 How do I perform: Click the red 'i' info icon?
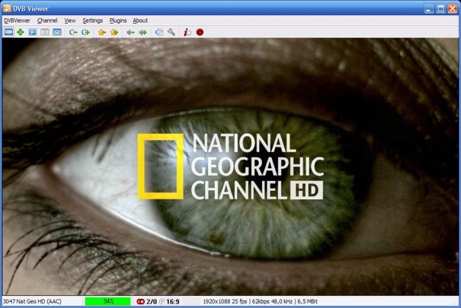point(187,32)
